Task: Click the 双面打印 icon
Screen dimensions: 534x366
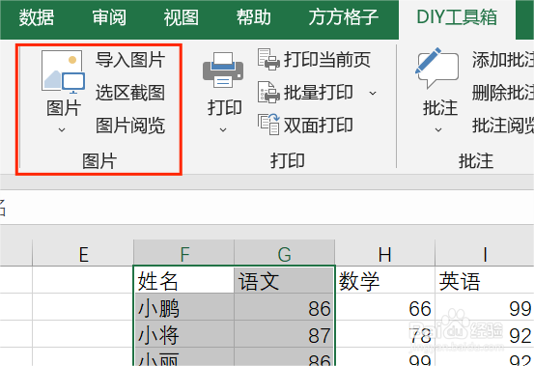Action: (268, 125)
